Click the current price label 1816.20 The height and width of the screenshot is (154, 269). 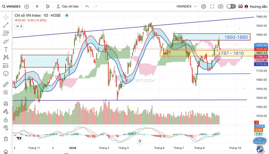coord(261,49)
